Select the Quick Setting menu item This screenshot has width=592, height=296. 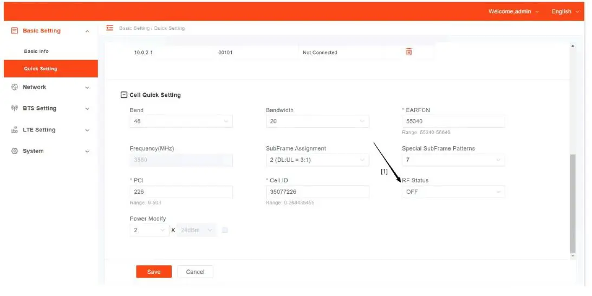coord(51,69)
